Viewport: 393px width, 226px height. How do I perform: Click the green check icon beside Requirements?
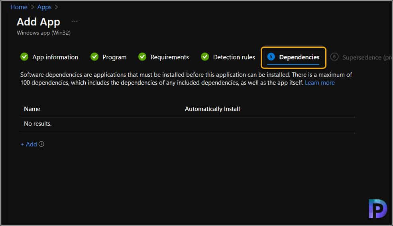pos(142,57)
